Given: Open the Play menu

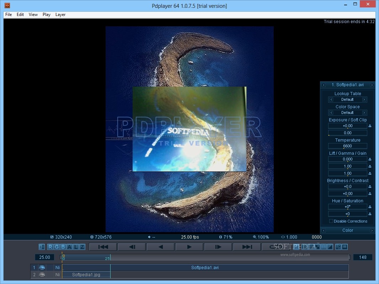Looking at the screenshot, I should 47,15.
